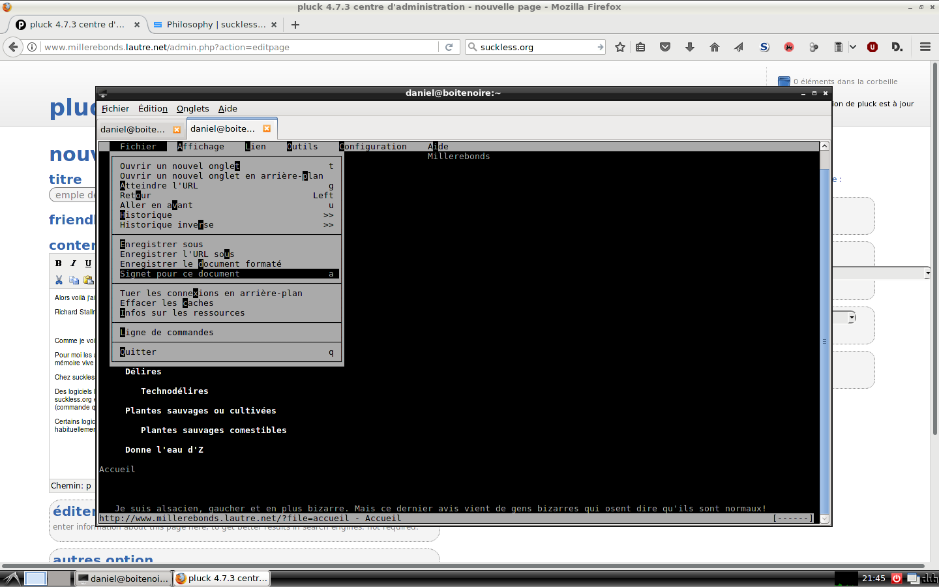
Task: Open the uBlock Origin shield icon
Action: (x=872, y=47)
